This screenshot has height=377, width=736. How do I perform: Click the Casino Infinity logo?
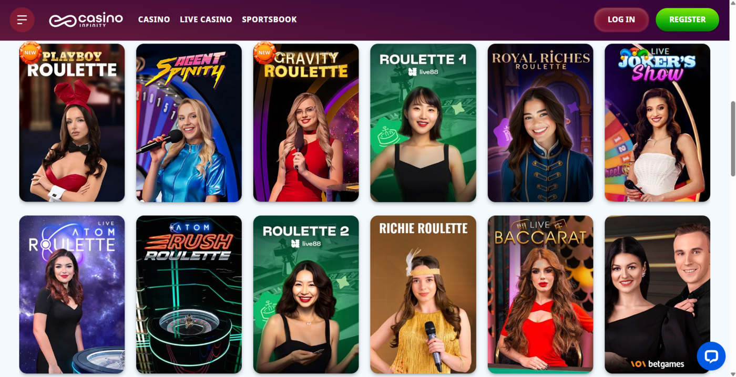[x=86, y=20]
